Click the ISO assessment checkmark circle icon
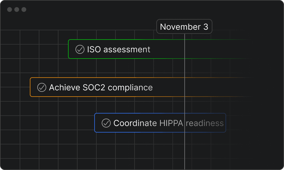Screen dimensions: 284x170 80,49
